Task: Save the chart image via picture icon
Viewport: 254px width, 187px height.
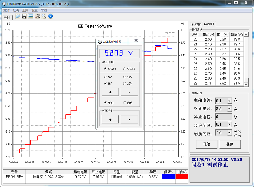Action: (31, 16)
